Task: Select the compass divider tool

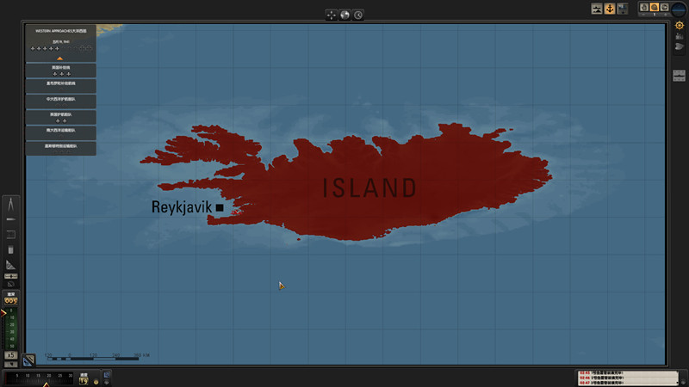Action: click(11, 205)
